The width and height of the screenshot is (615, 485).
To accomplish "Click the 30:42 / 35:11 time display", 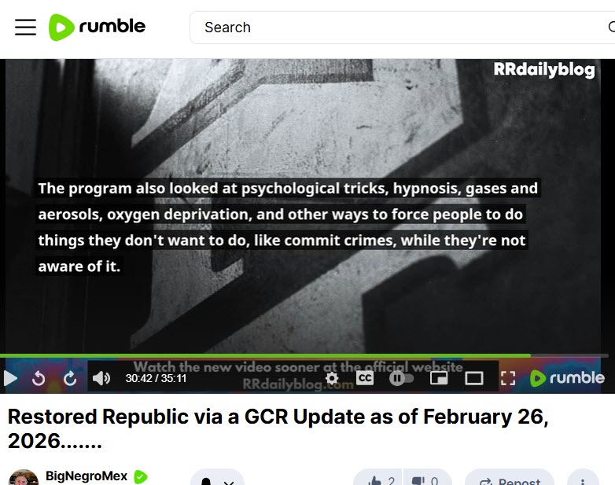I will (x=156, y=378).
